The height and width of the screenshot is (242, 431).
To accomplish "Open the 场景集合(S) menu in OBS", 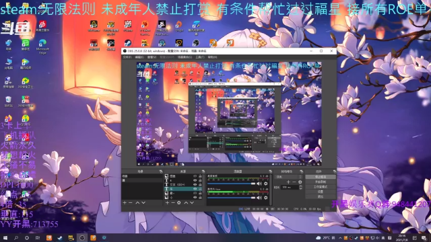I will pyautogui.click(x=185, y=57).
